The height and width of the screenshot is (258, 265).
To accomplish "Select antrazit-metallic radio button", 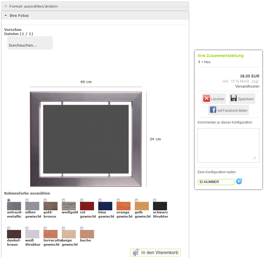I will coord(9,200).
